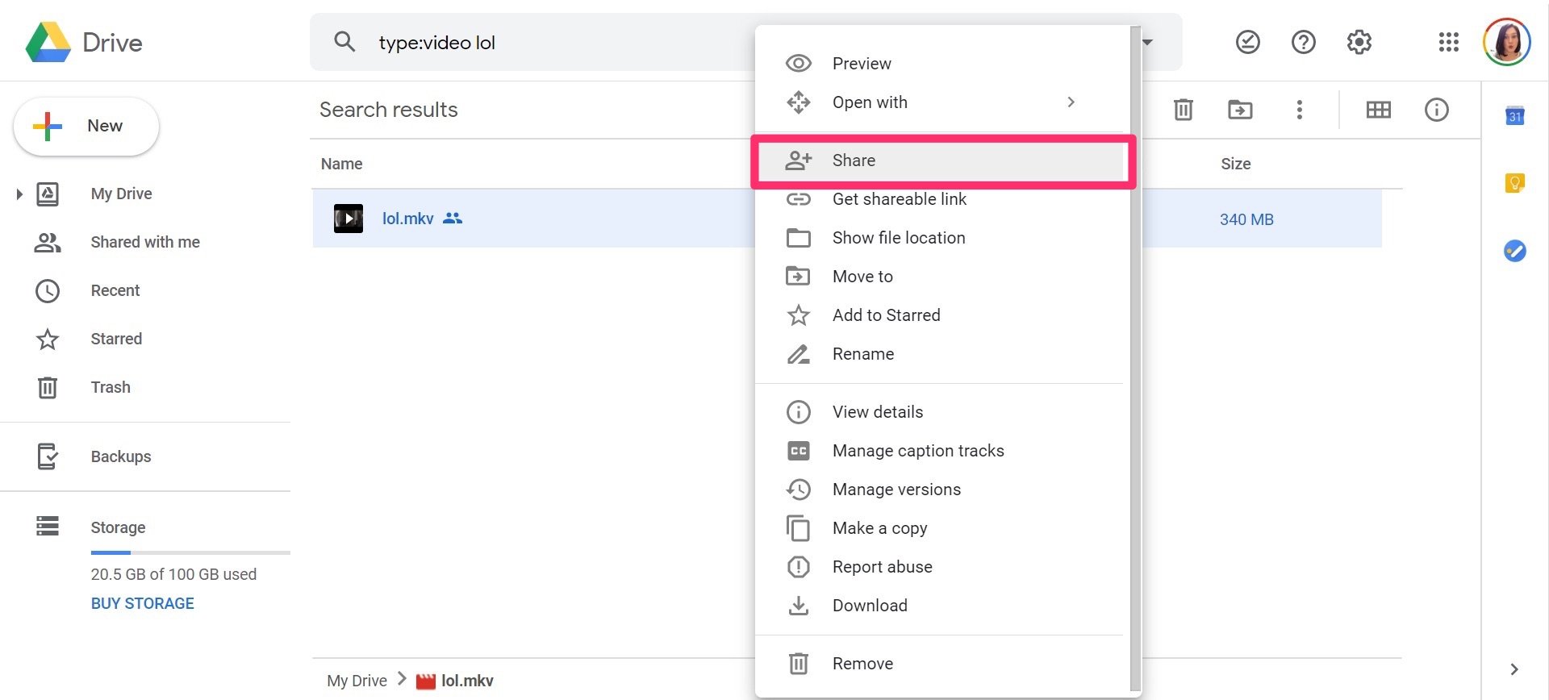Image resolution: width=1549 pixels, height=700 pixels.
Task: Switch to grid view layout
Action: 1378,110
